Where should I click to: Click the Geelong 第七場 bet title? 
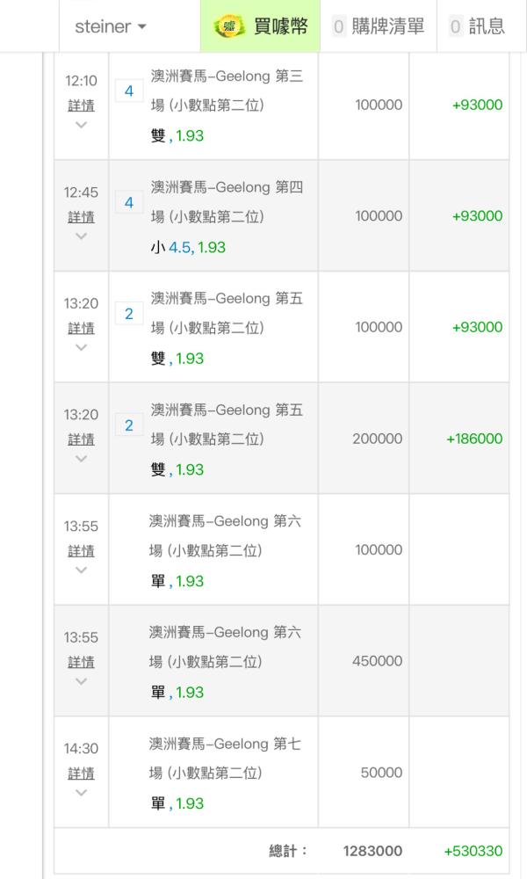[225, 758]
